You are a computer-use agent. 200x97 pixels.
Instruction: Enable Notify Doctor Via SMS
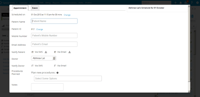(33, 66)
